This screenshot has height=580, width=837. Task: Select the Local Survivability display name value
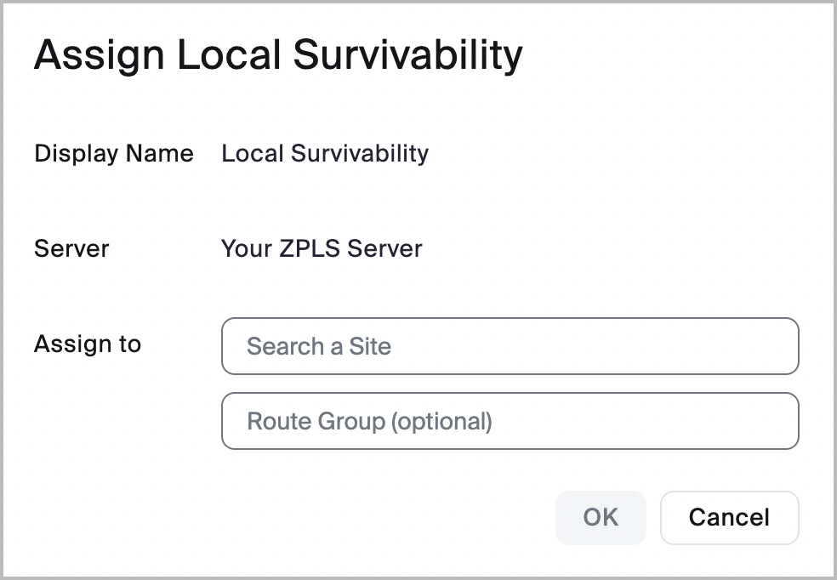point(325,154)
